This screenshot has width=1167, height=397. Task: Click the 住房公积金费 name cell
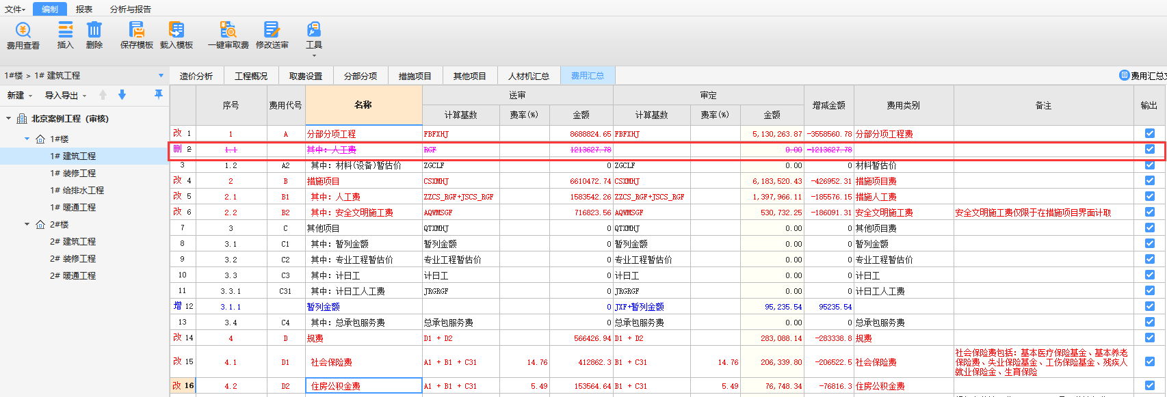click(363, 386)
